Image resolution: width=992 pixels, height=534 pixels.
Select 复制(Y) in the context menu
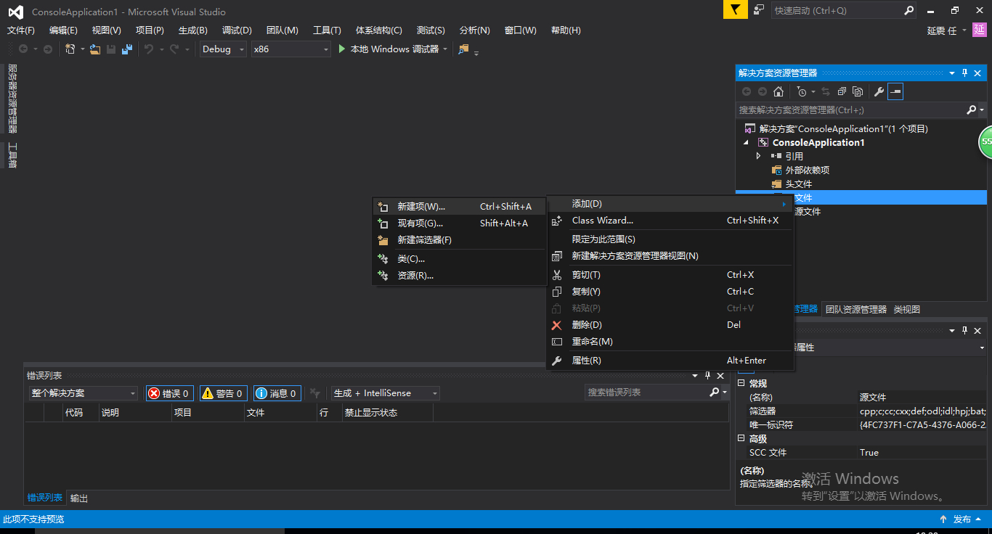pos(670,292)
